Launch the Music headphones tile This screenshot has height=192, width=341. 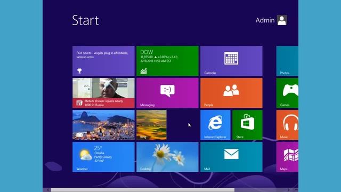[287, 125]
